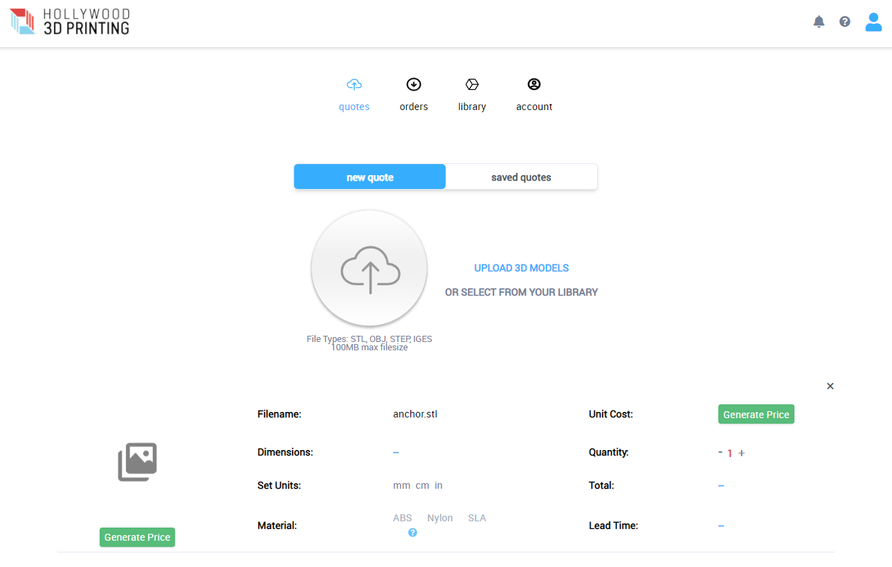This screenshot has height=567, width=892.
Task: Choose ABS material
Action: coord(402,518)
